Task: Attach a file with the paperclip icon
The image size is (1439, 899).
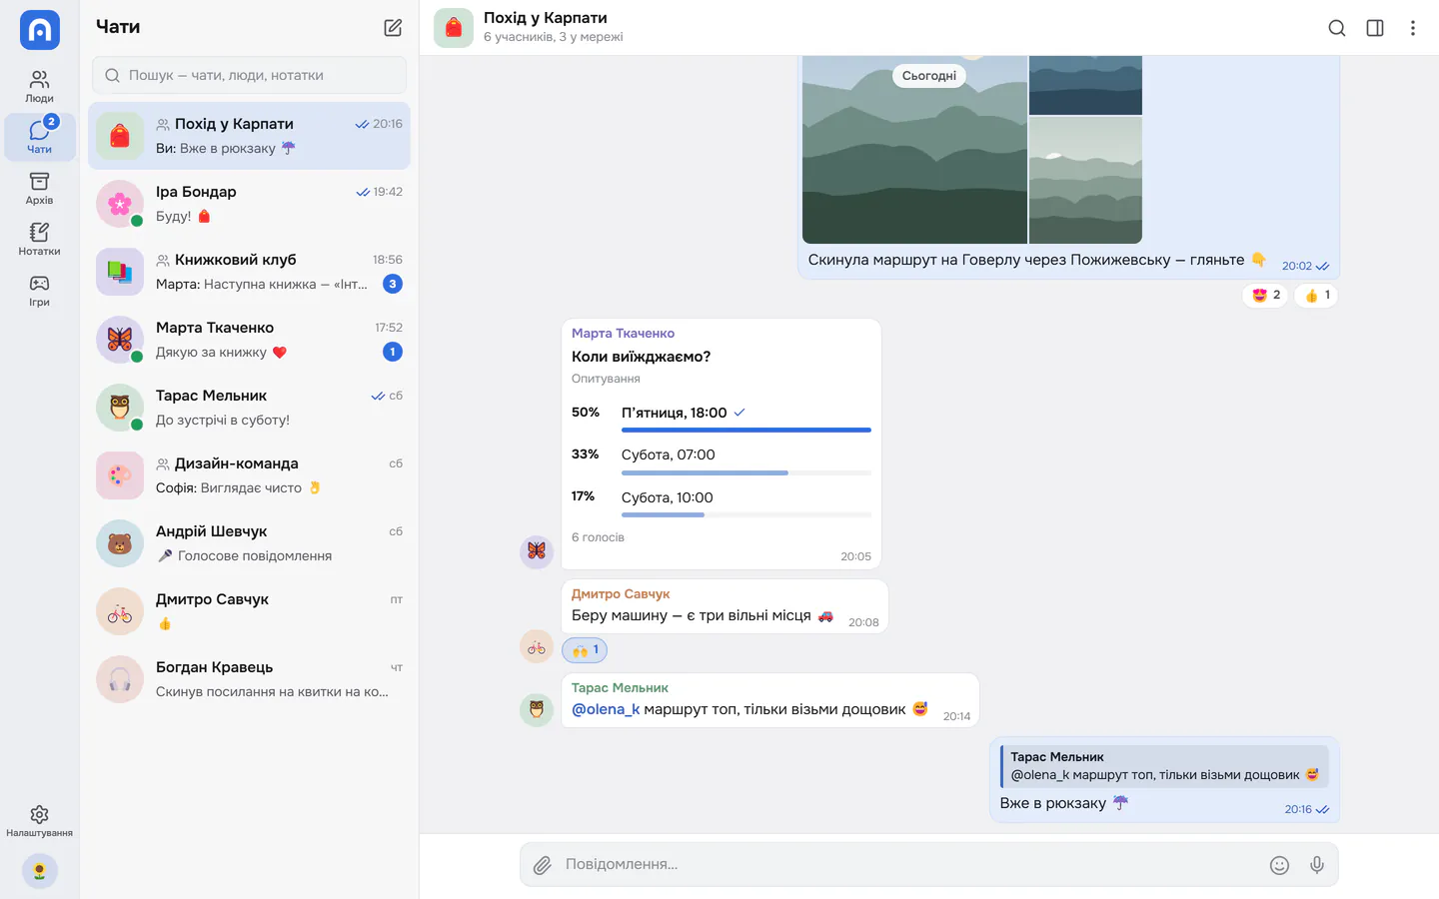Action: click(542, 865)
